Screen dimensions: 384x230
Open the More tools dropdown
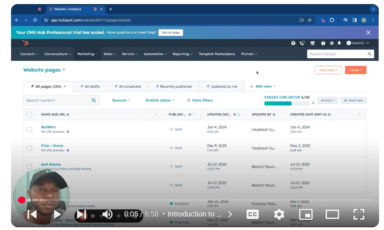pos(328,70)
